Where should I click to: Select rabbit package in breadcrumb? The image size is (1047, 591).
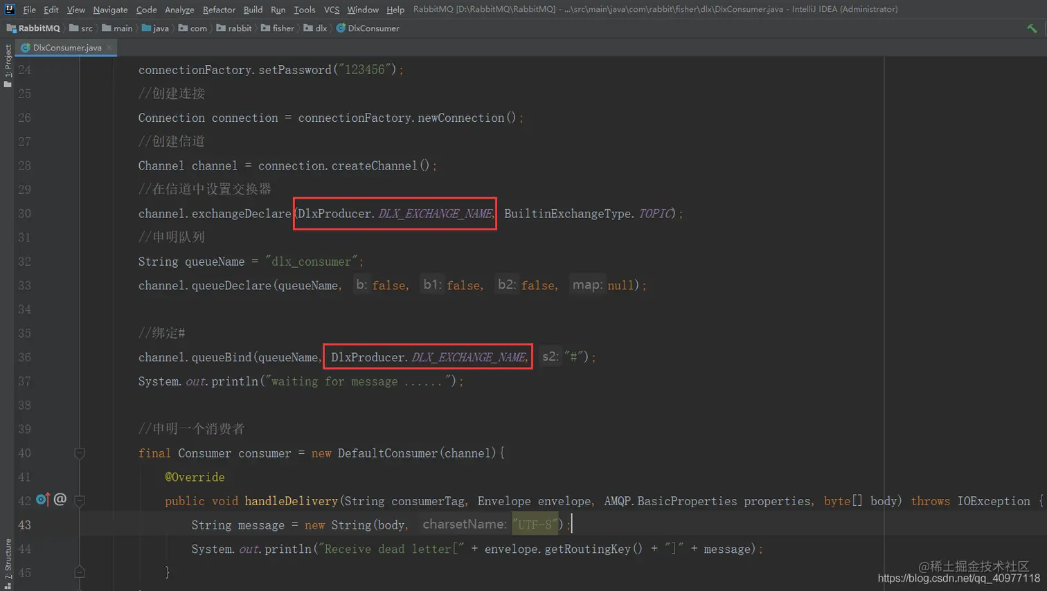[234, 28]
